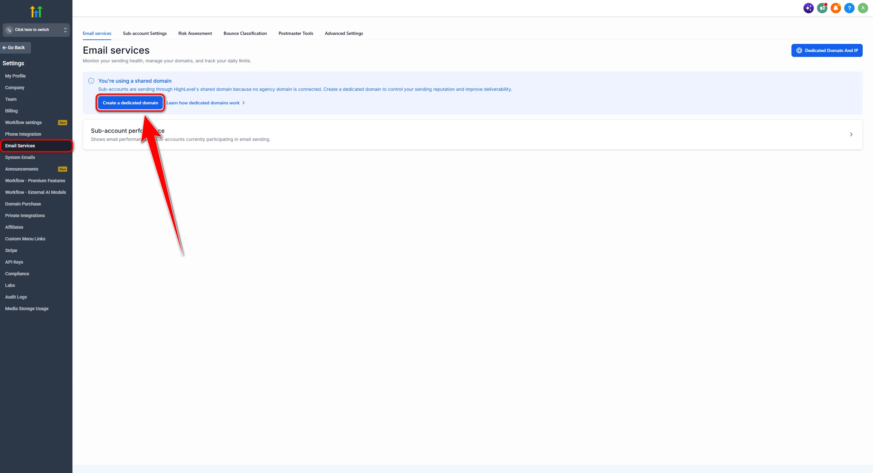Open the Postmaster Tools tab
Viewport: 873px width, 473px height.
click(x=296, y=33)
